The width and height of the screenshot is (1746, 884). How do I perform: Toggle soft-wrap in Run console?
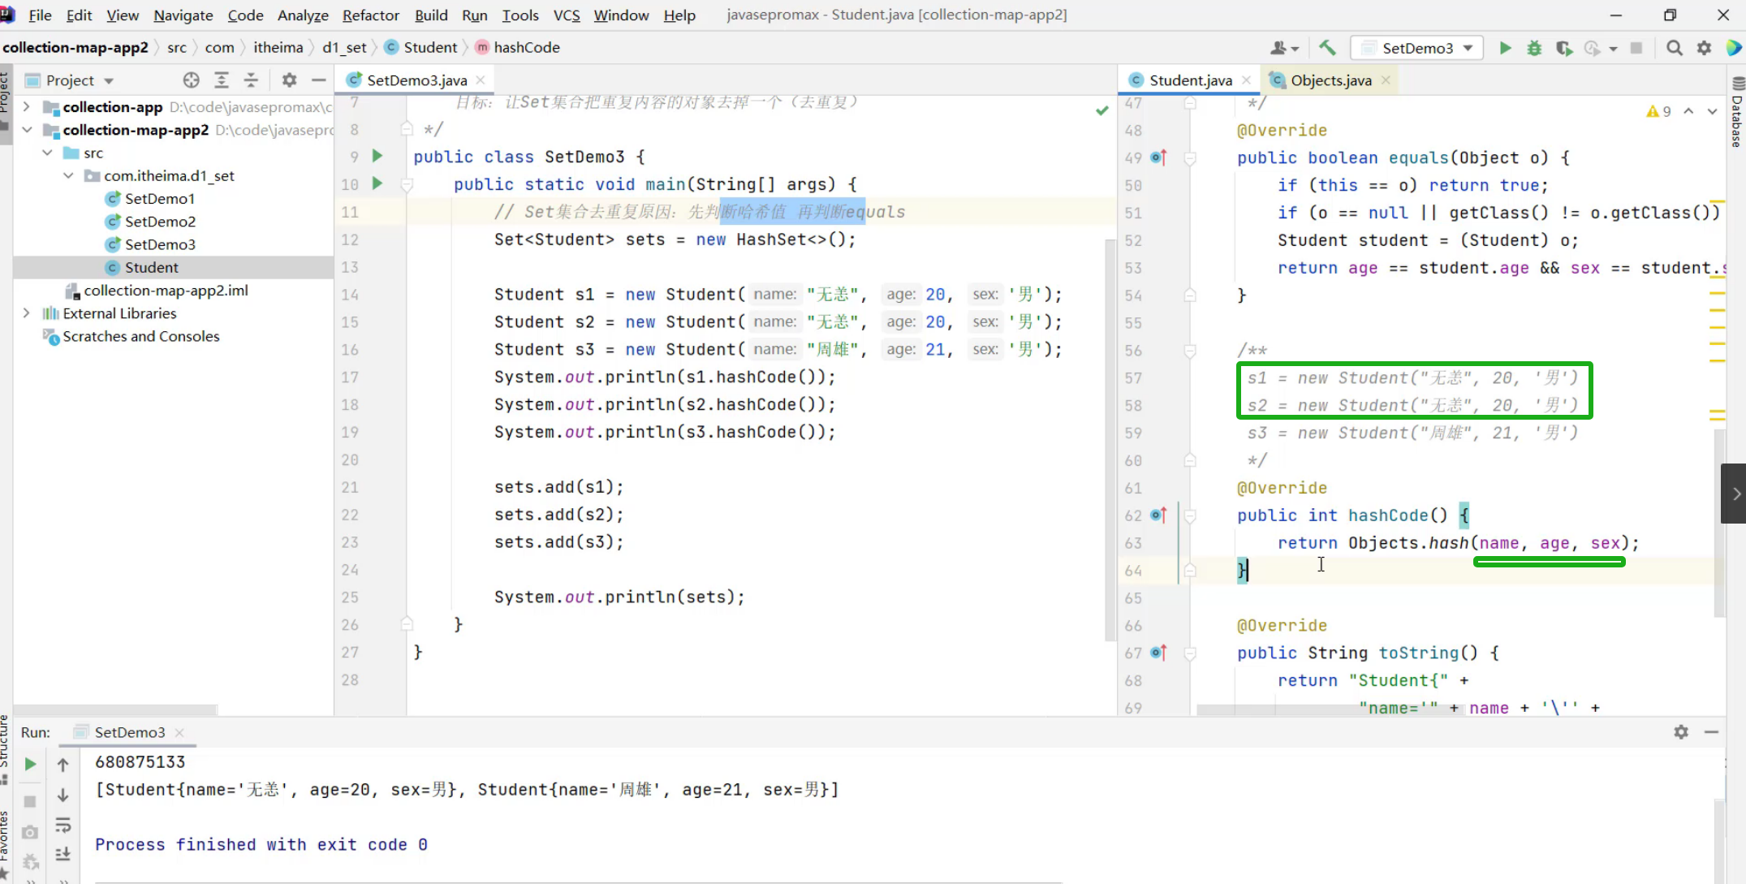tap(63, 826)
